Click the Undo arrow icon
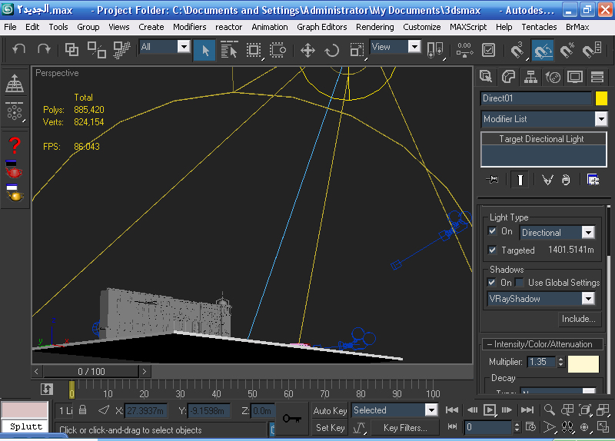Screen dimensions: 615x441 (x=18, y=49)
